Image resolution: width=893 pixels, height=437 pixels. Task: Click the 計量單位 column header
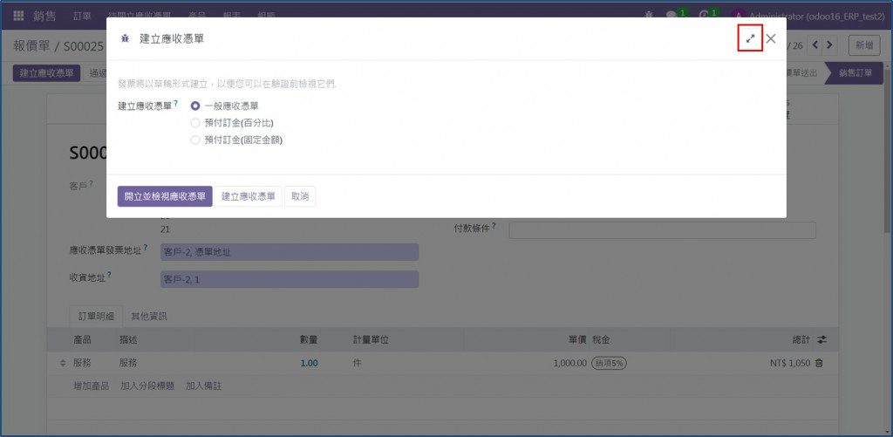pos(371,339)
